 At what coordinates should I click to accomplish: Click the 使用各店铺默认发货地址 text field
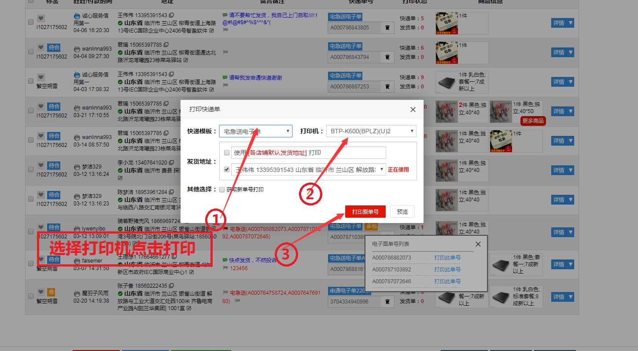[x=309, y=153]
